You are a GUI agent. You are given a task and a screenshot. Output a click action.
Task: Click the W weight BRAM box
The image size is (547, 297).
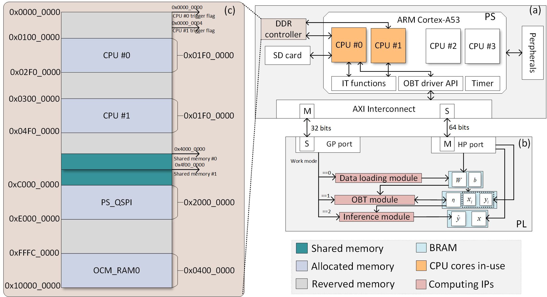(x=459, y=180)
